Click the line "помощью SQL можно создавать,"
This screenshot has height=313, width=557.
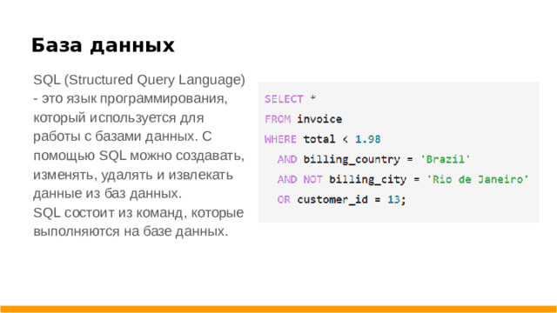pyautogui.click(x=139, y=156)
